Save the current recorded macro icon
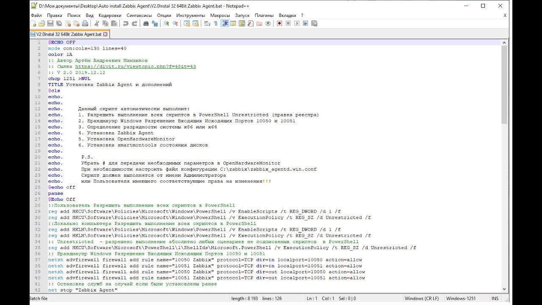Image resolution: width=542 pixels, height=305 pixels. point(314,24)
